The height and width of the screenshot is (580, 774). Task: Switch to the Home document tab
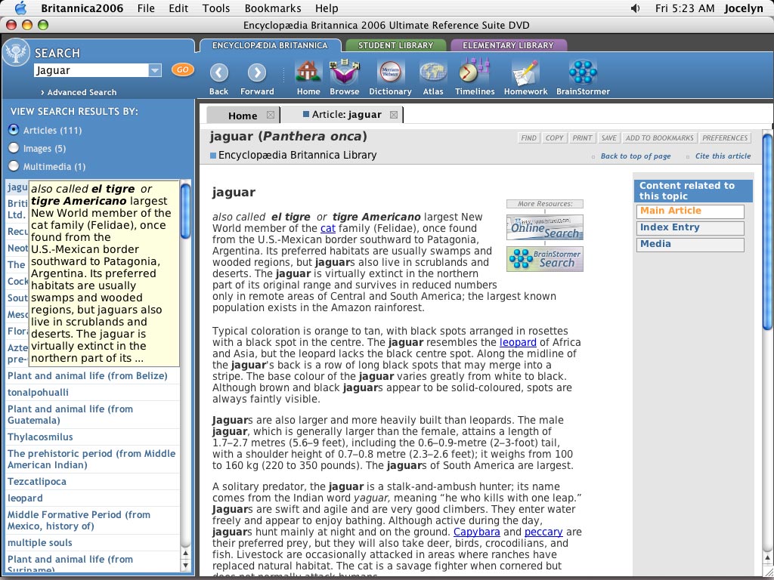coord(243,116)
